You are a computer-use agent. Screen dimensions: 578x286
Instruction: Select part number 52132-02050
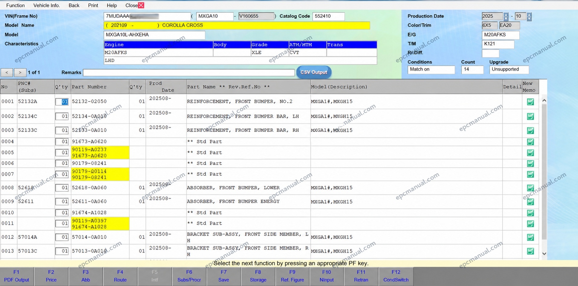tap(89, 101)
